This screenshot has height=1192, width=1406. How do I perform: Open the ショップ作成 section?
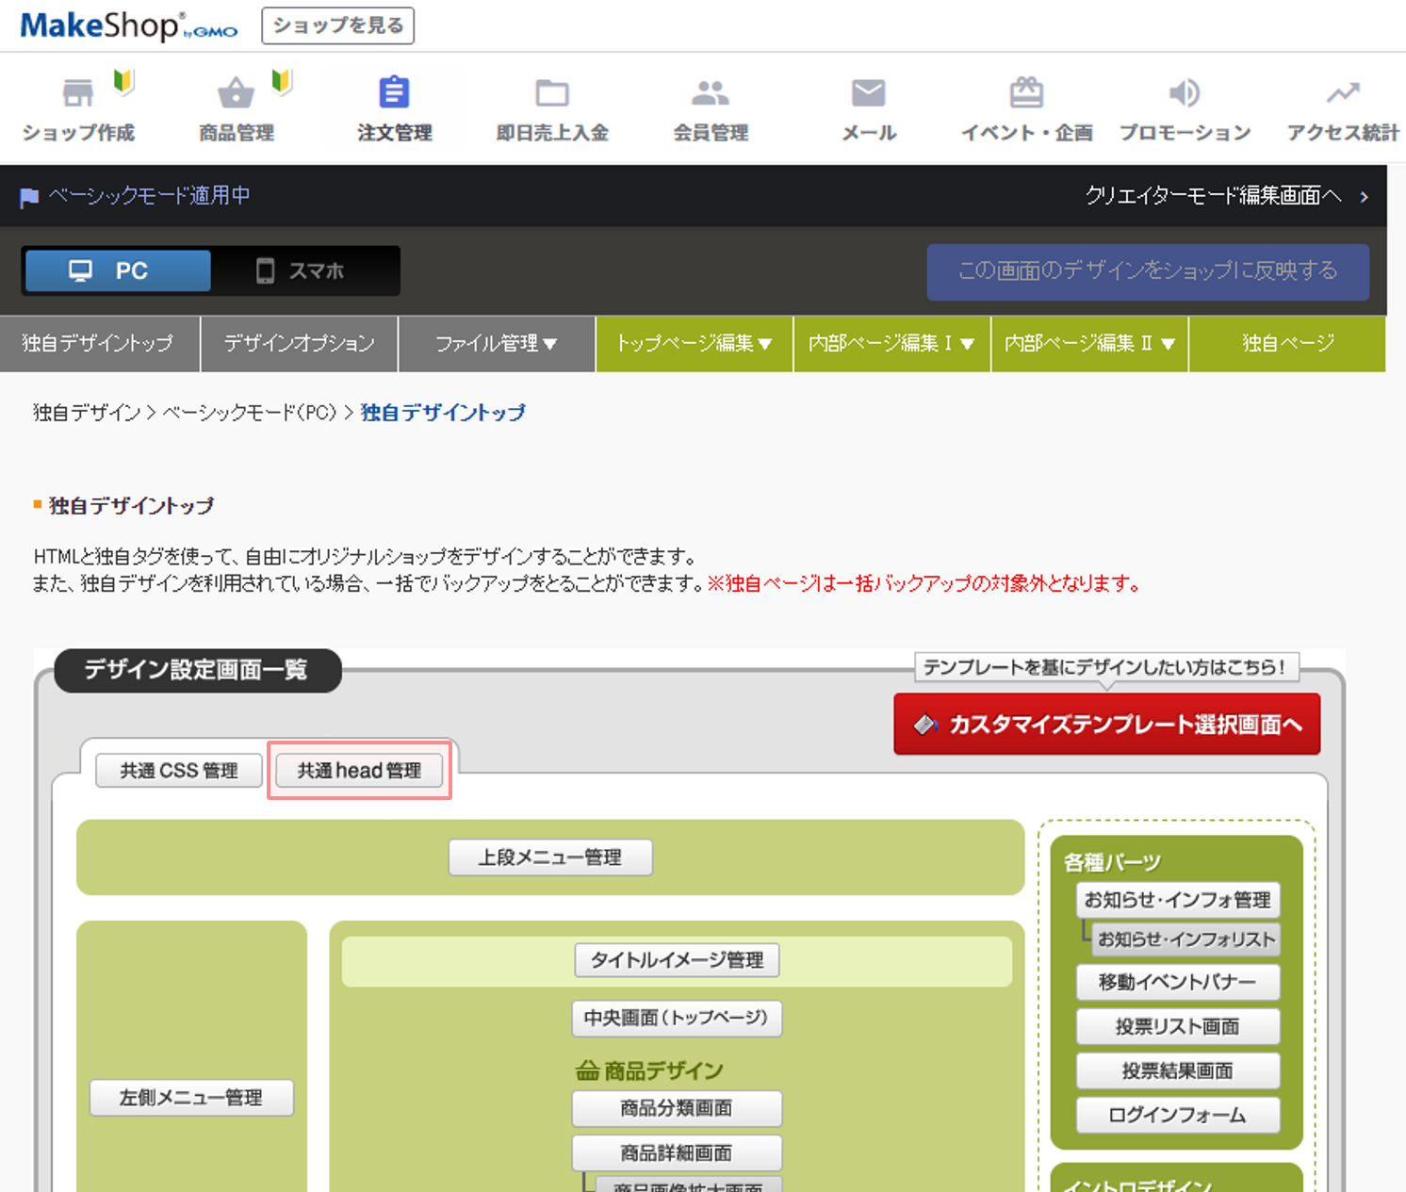78,106
